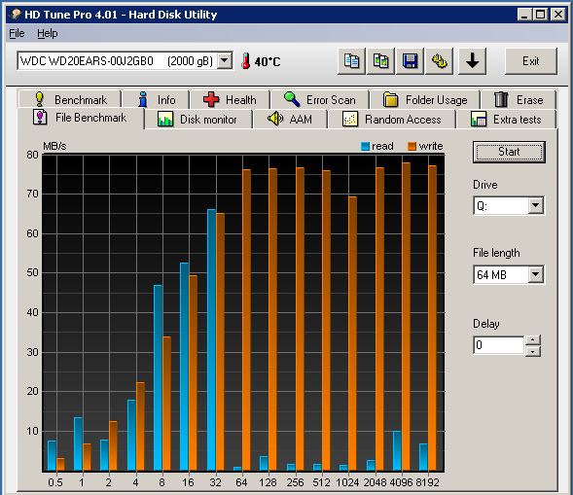This screenshot has height=495, width=573.
Task: Click the copy text to clipboard icon
Action: [x=351, y=61]
